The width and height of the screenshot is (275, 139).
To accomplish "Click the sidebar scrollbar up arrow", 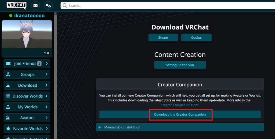I will (x=55, y=13).
